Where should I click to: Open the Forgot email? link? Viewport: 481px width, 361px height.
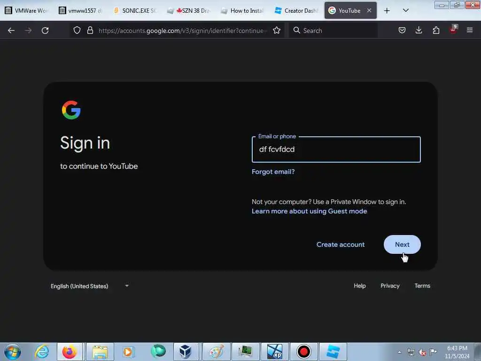coord(273,172)
